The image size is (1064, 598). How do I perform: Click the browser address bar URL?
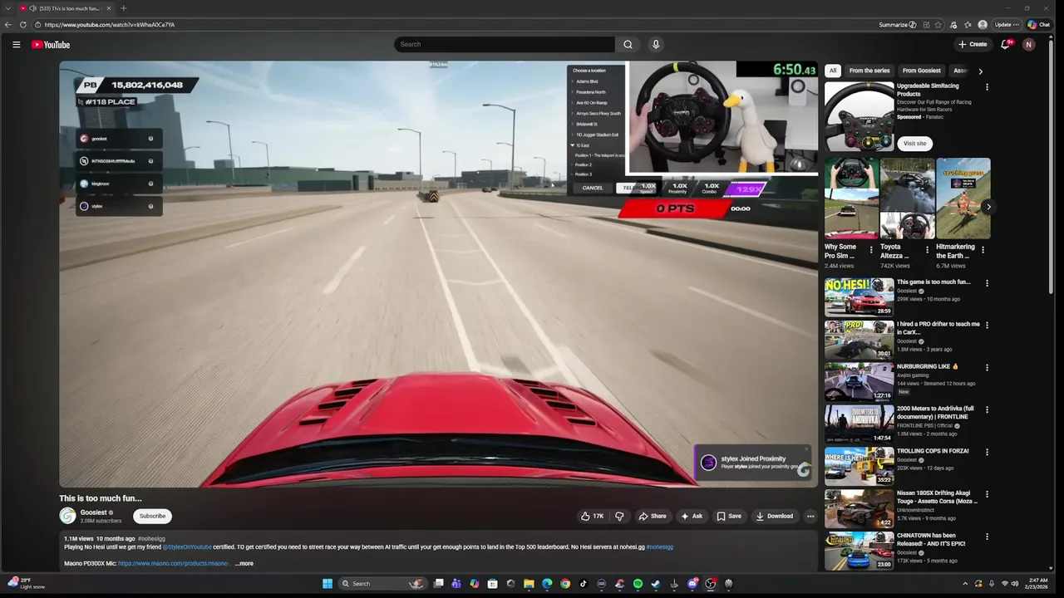click(x=110, y=25)
